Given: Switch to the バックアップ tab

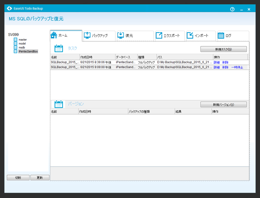Looking at the screenshot, I should coord(99,36).
